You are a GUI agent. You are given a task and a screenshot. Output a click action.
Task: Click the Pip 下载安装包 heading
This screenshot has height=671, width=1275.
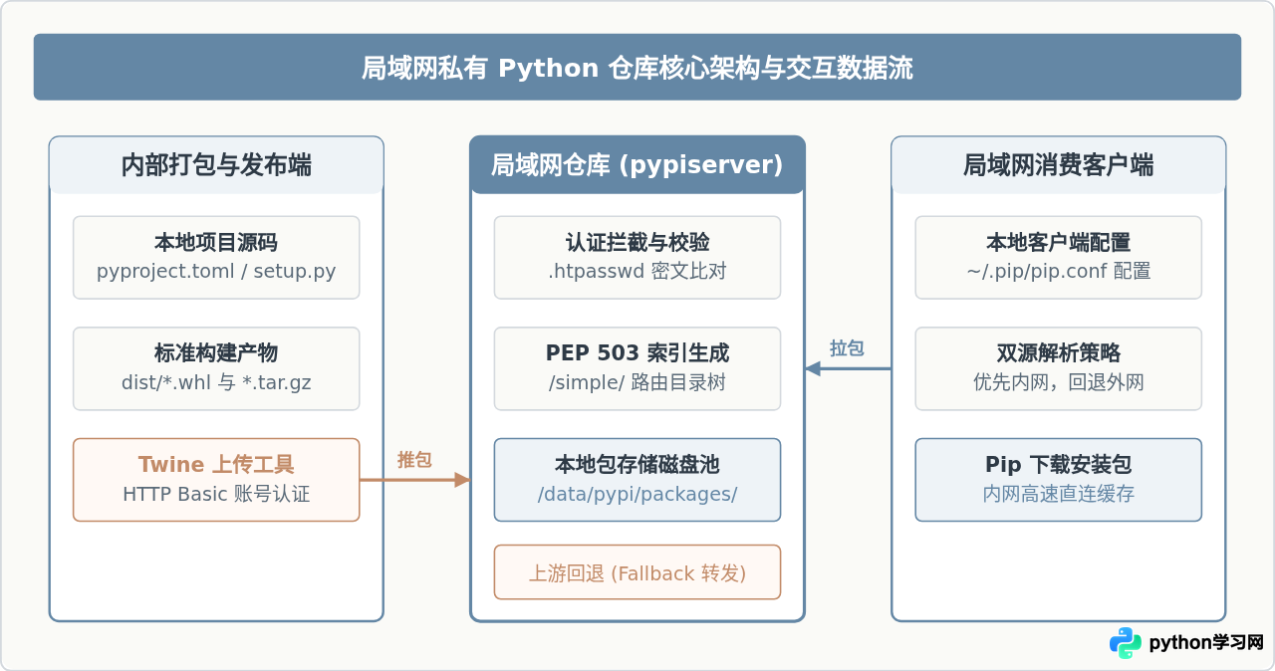(1059, 465)
